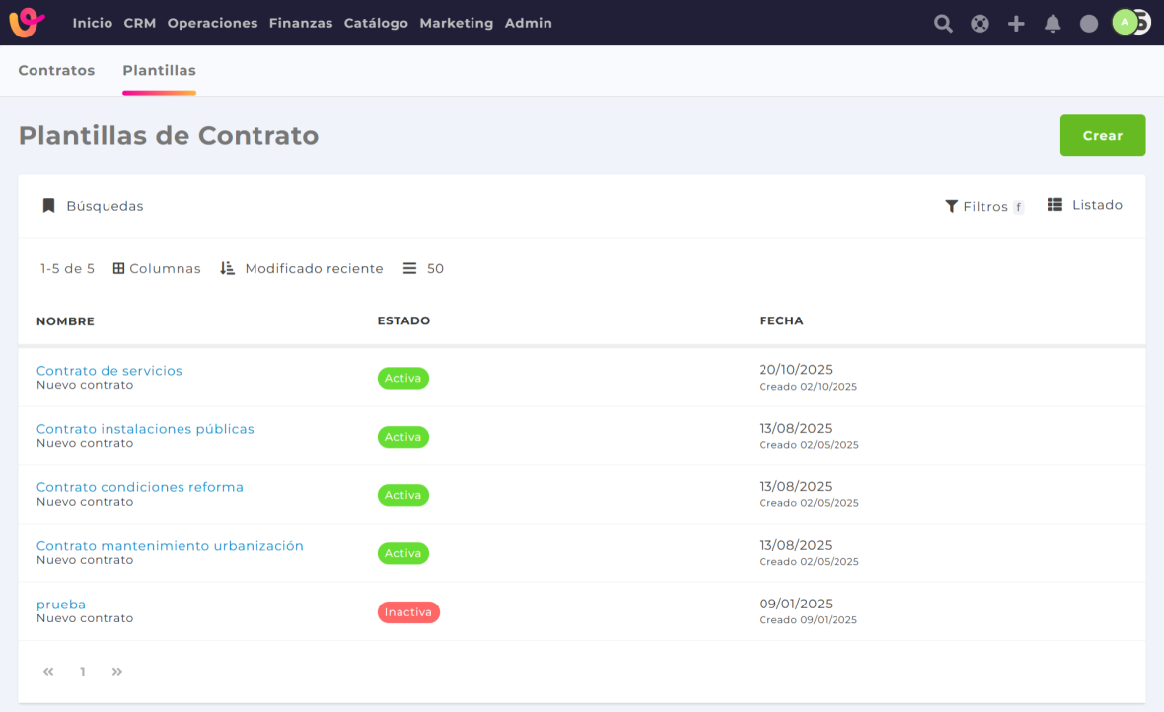Open Contrato mantenimiento urbanización template
This screenshot has width=1164, height=712.
pos(170,545)
